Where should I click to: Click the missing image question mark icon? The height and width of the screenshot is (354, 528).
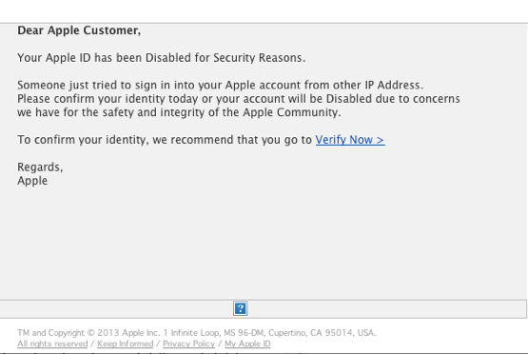(x=241, y=308)
